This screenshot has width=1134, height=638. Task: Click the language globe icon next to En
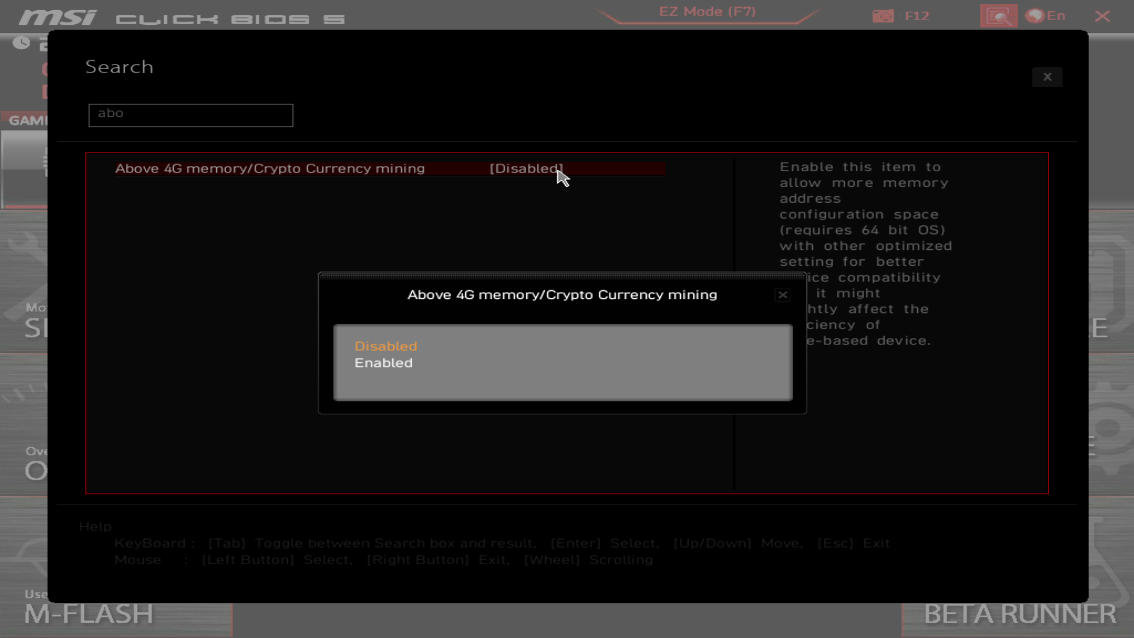1035,16
